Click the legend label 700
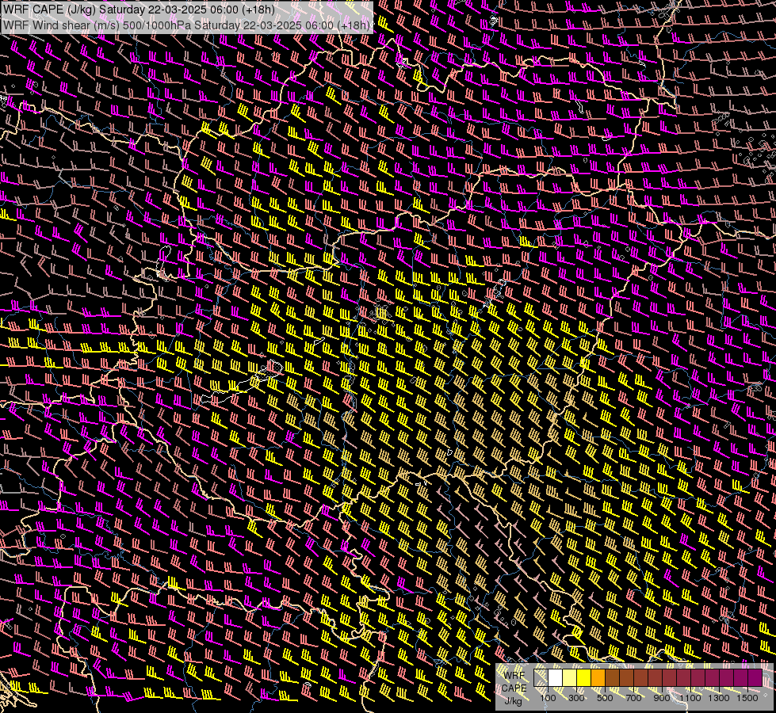The width and height of the screenshot is (776, 713). point(633,698)
